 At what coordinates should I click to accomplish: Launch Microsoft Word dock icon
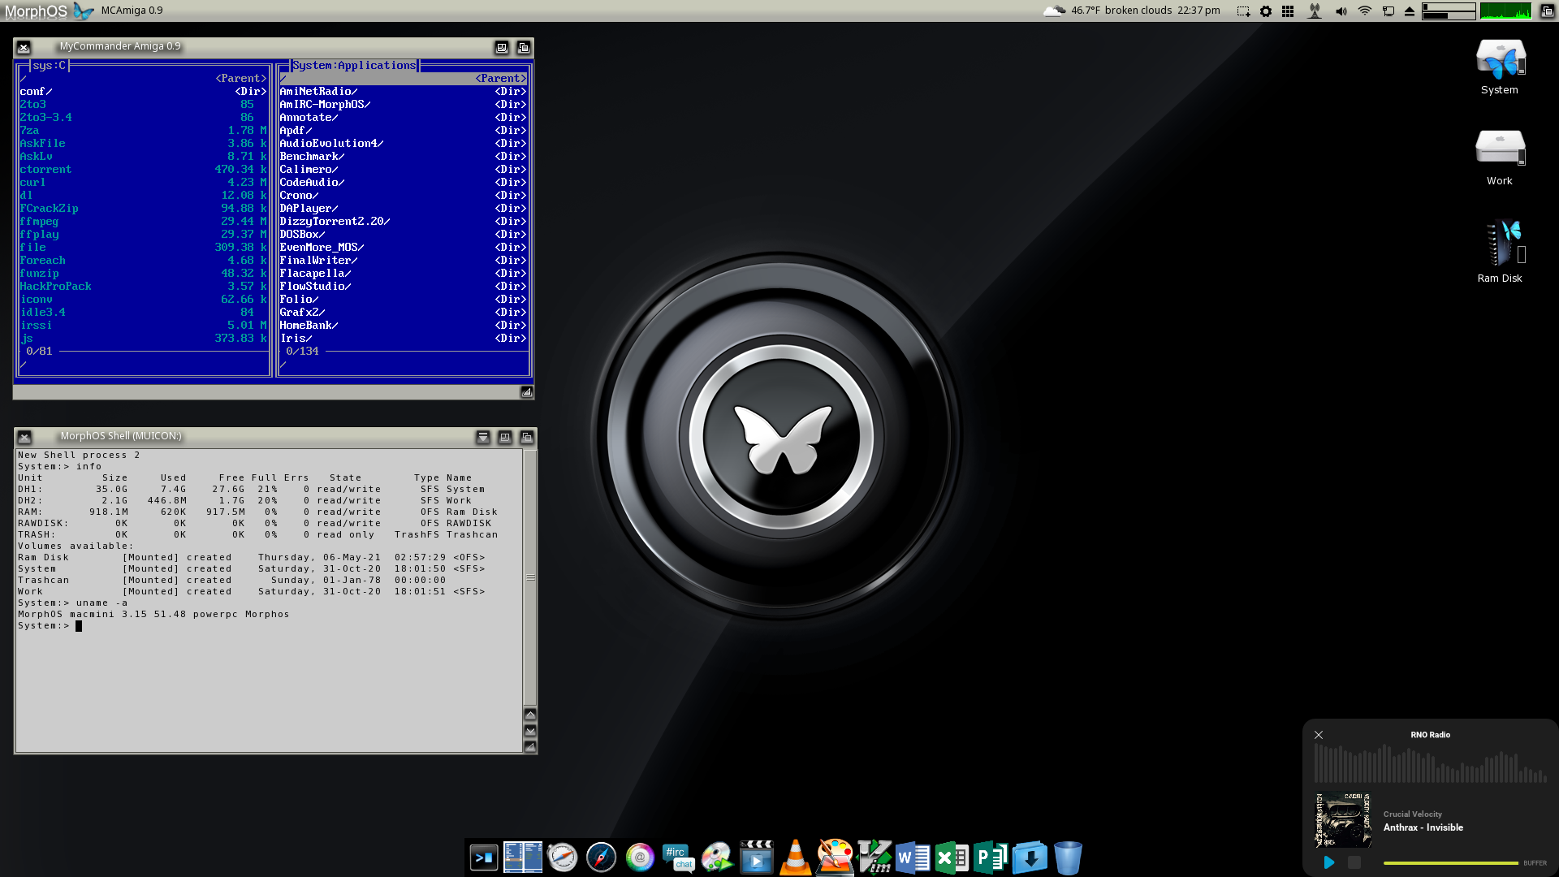913,858
